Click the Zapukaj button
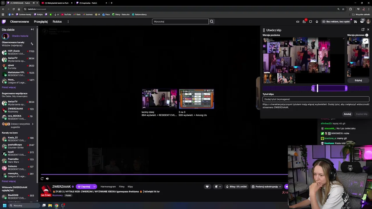Viewport: 372px width, 209px height. pos(84,187)
